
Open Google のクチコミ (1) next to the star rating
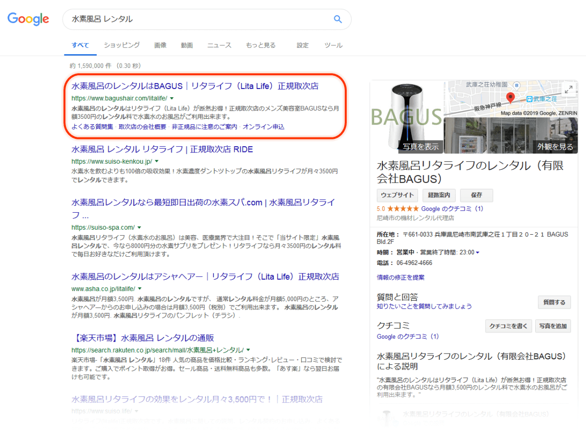tap(452, 209)
